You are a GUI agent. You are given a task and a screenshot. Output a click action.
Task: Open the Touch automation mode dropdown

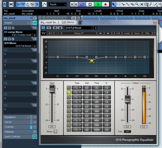coord(58,5)
